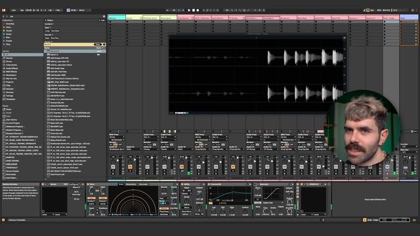Expand the Type filter group
This screenshot has height=236, width=420.
point(47,28)
